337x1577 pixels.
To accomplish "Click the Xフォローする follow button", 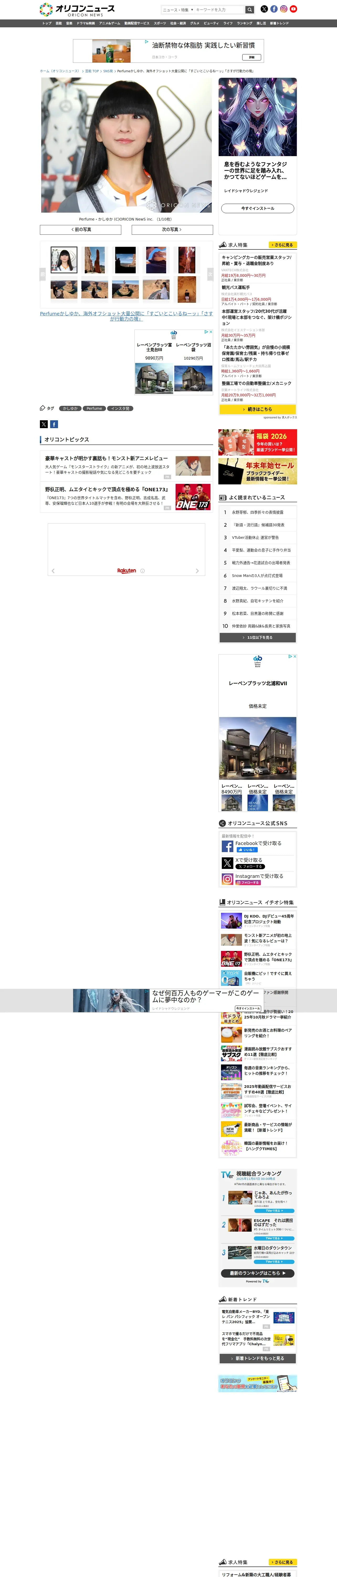I will [250, 867].
